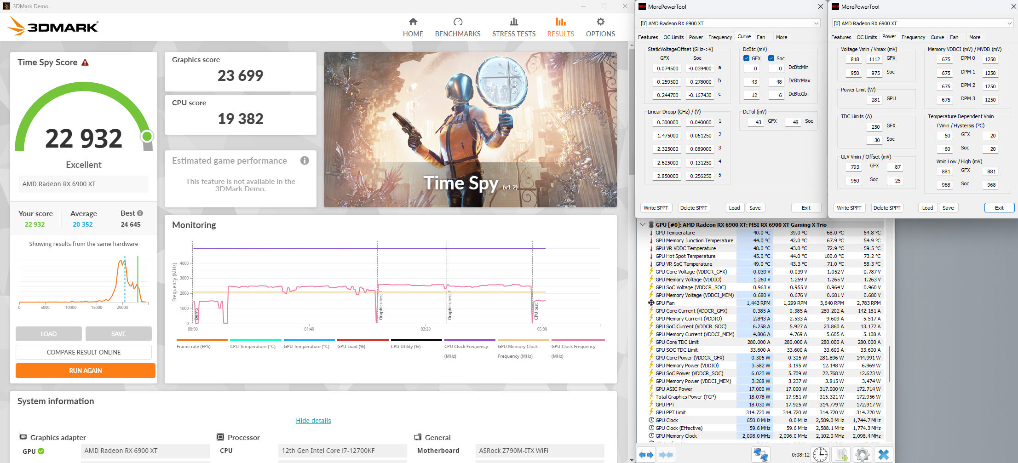Viewport: 1018px width, 463px height.
Task: Click the expand-columns double arrow icon in sensor toolbar
Action: pyautogui.click(x=646, y=455)
